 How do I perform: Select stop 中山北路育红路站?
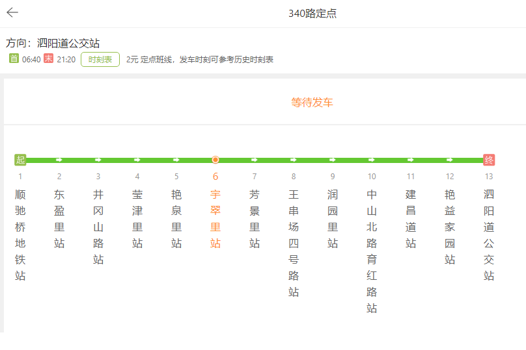tap(372, 251)
